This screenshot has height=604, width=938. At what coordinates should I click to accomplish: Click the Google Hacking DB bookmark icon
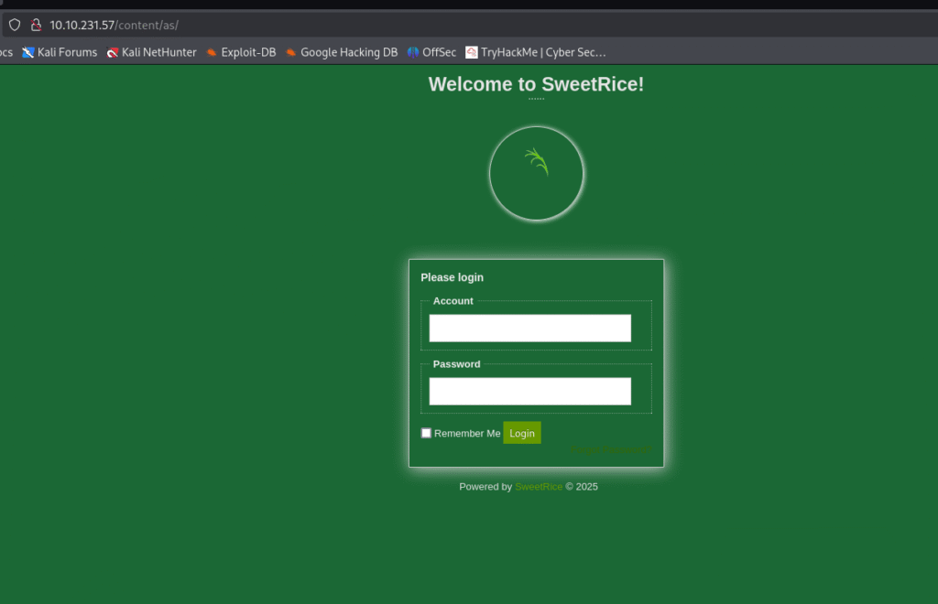pos(291,52)
